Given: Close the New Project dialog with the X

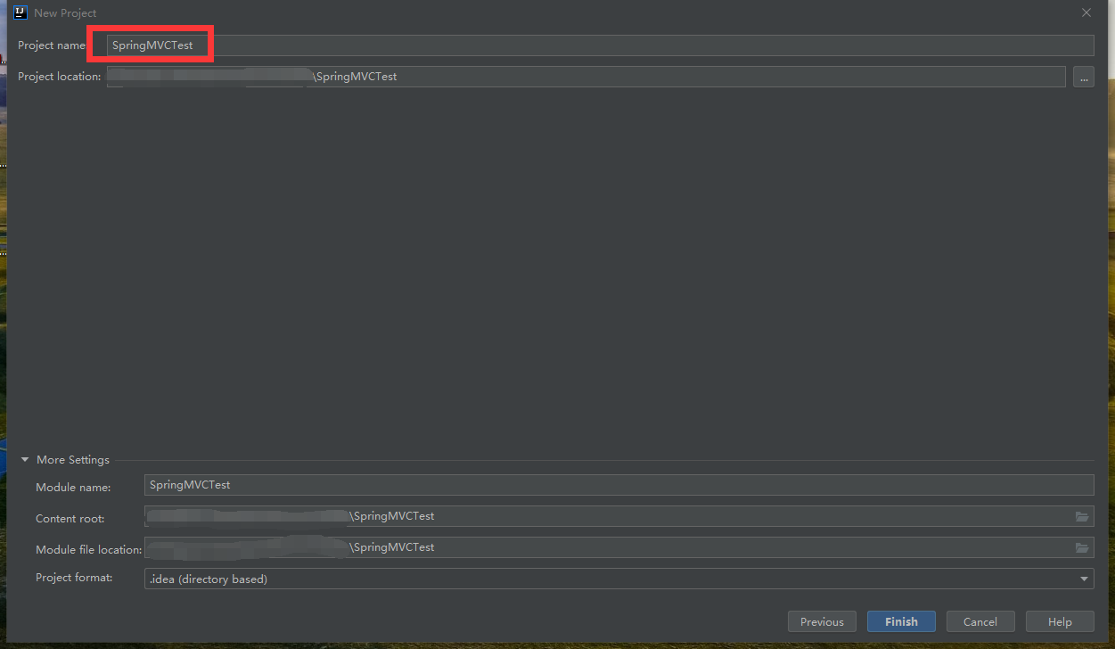Looking at the screenshot, I should click(x=1086, y=12).
